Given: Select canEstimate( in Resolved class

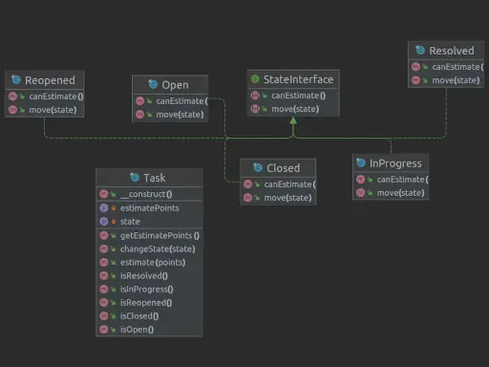Looking at the screenshot, I should [x=457, y=67].
